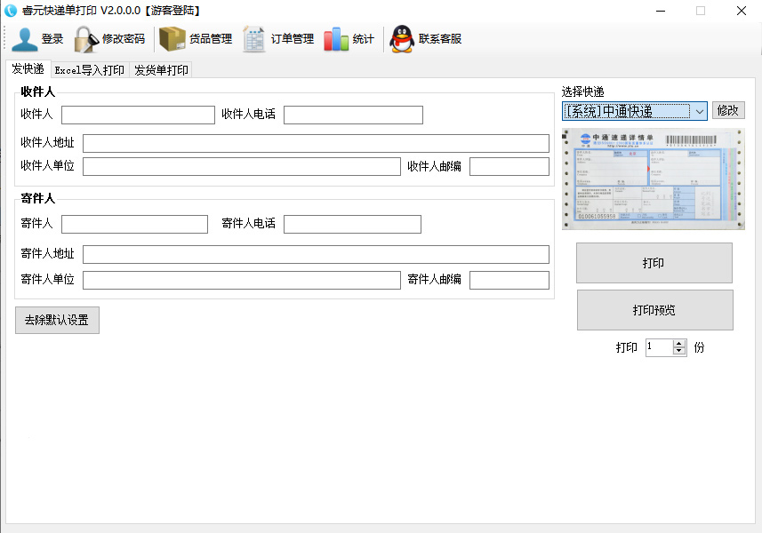The width and height of the screenshot is (762, 533).
Task: Decrease print copies with down arrow
Action: [679, 352]
